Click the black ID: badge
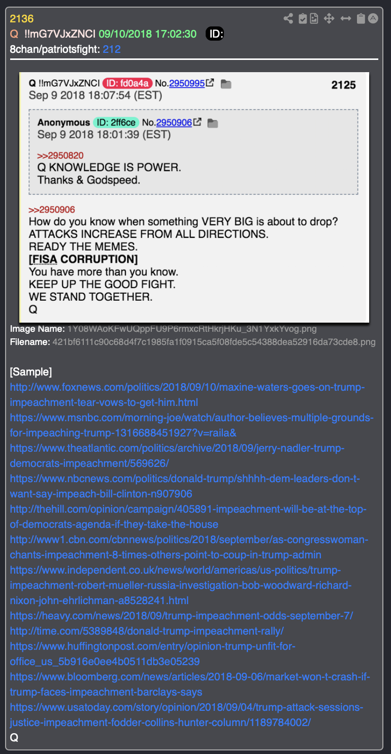The height and width of the screenshot is (754, 391). pos(215,34)
